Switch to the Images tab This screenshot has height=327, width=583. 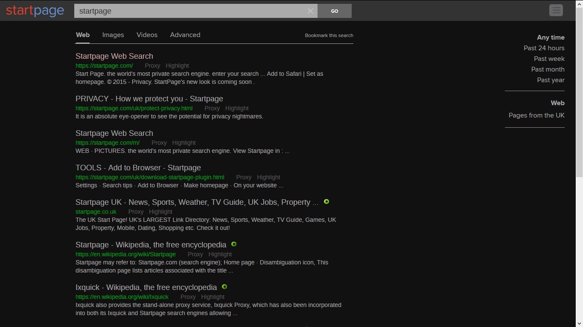coord(113,35)
